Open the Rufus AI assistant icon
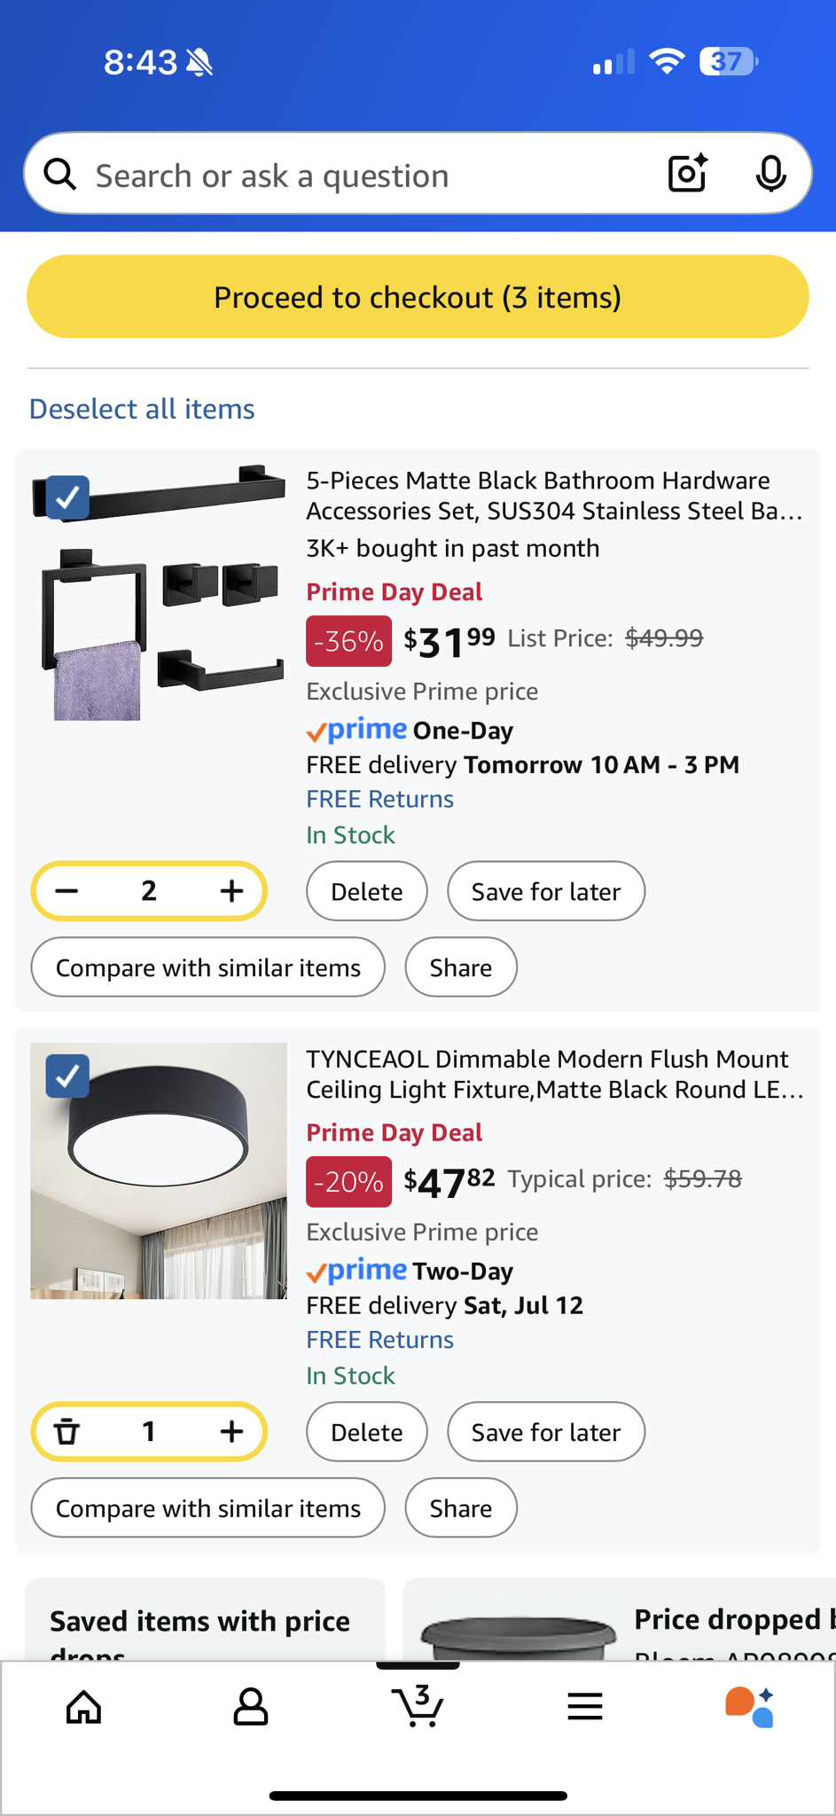Screen dimensions: 836x1816 [750, 1706]
